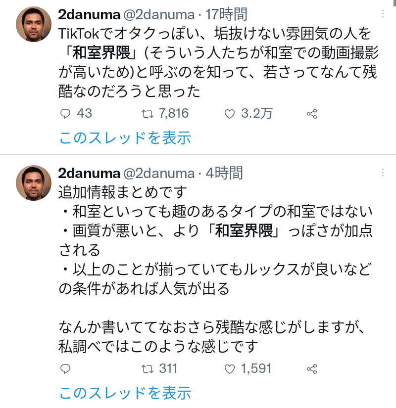
Task: Retweet the post with 7,816 retweets
Action: (x=148, y=114)
